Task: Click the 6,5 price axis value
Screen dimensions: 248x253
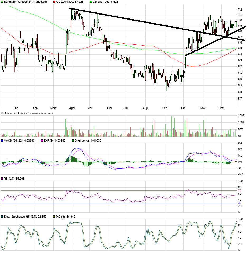Action: click(x=240, y=49)
